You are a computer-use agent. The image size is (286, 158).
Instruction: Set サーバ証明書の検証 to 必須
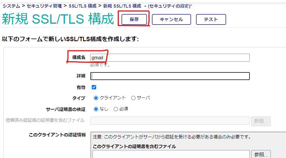pos(116,109)
